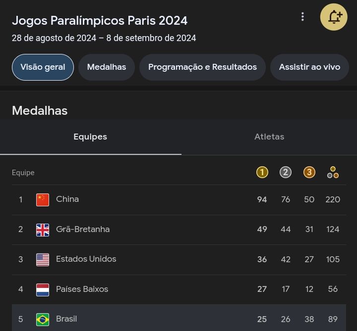Open the Medalhas chip

pyautogui.click(x=107, y=67)
